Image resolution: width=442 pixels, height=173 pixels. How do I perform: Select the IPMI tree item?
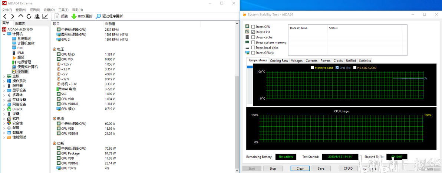pyautogui.click(x=20, y=53)
